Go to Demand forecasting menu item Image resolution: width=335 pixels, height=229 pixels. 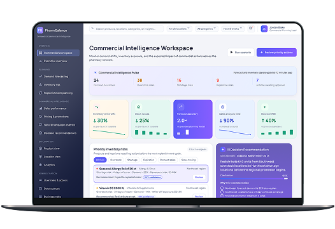(x=58, y=76)
